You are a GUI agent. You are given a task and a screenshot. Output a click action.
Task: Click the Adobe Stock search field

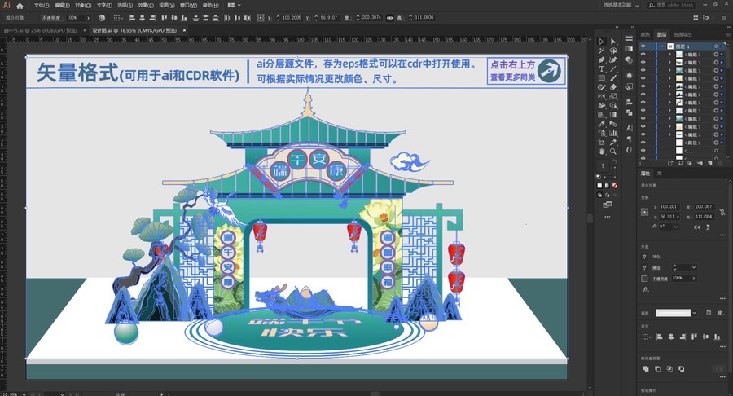click(673, 5)
